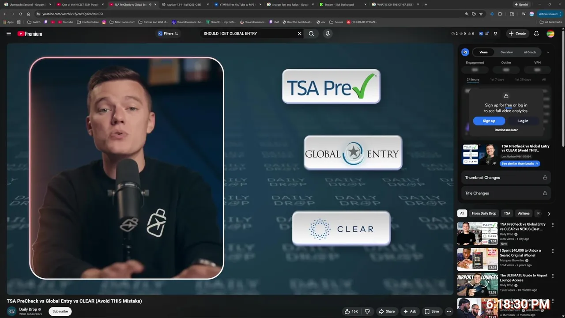Click the browser zoom magnifier icon

point(467,14)
